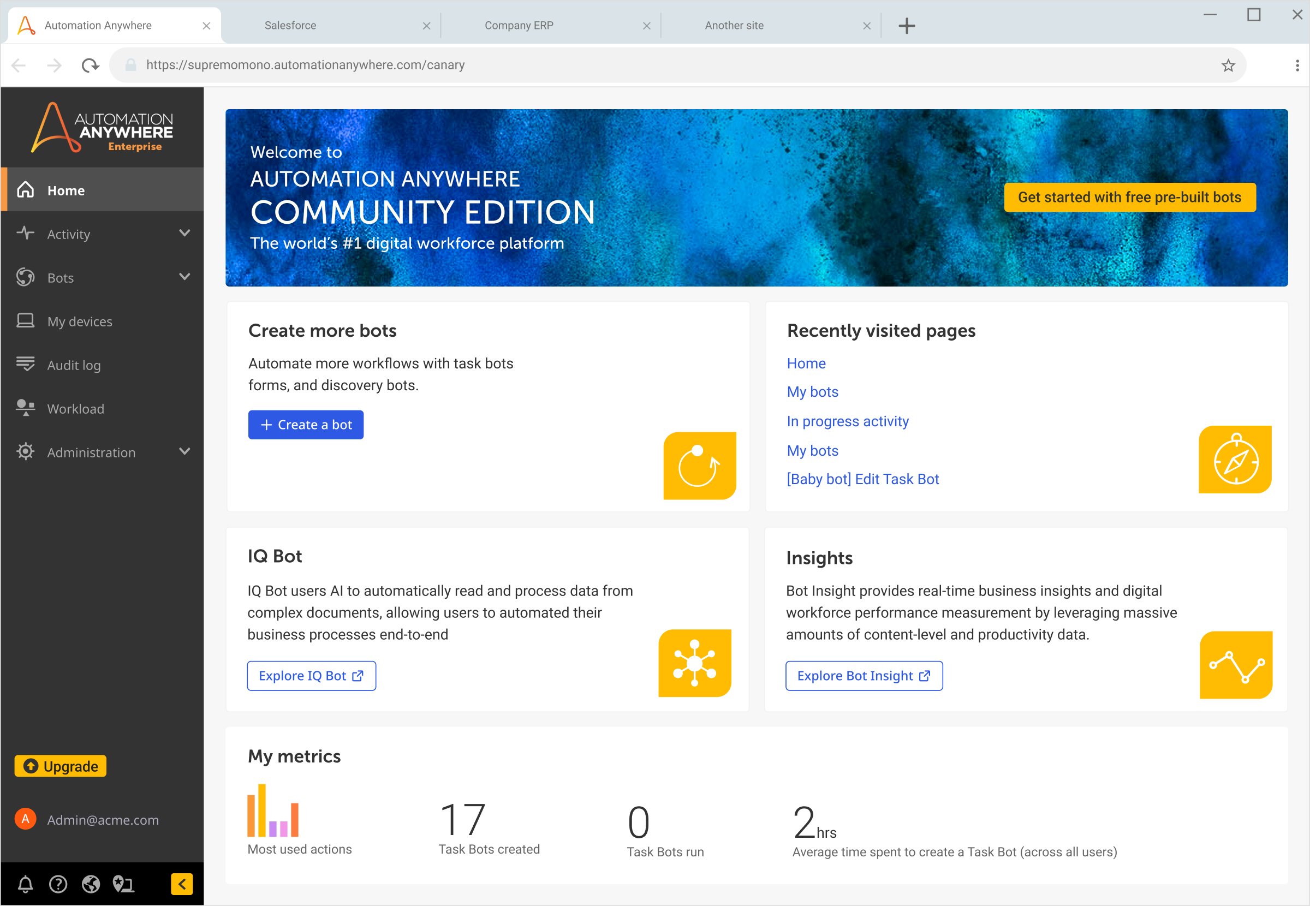Viewport: 1310px width, 906px height.
Task: Expand the Administration menu chevron
Action: pyautogui.click(x=184, y=452)
